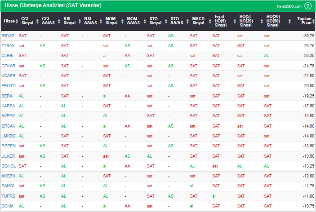Open the SAHOL stock link
Viewport: 316px width, 212px height.
pyautogui.click(x=8, y=185)
